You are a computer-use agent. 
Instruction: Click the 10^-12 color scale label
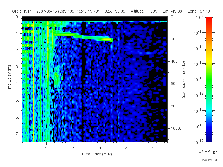(199, 64)
